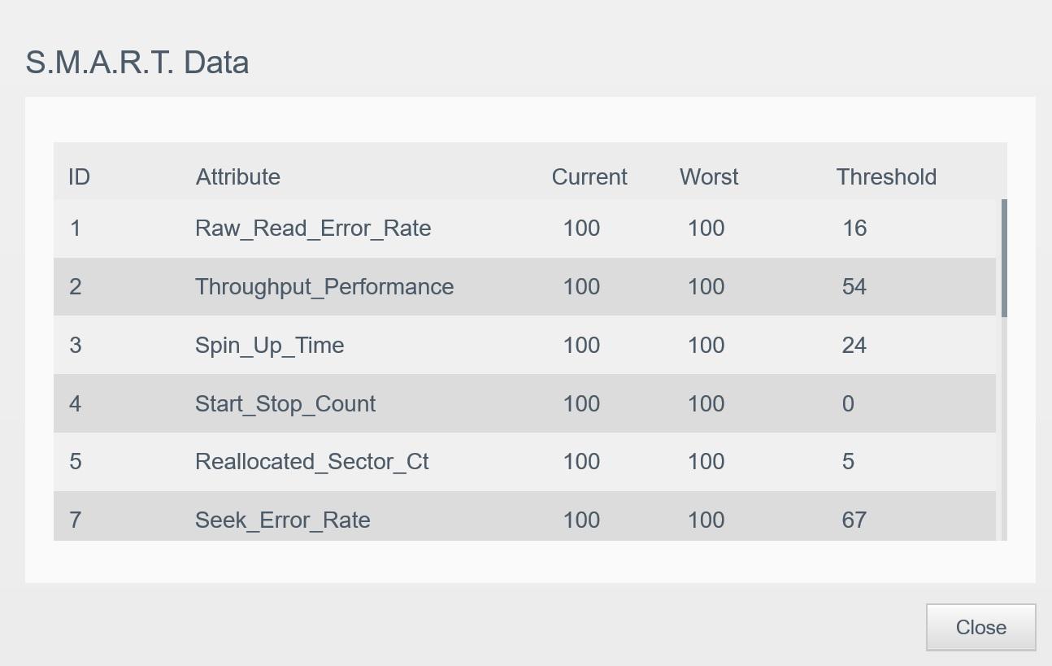Select the Raw_Read_Error_Rate row

(524, 229)
